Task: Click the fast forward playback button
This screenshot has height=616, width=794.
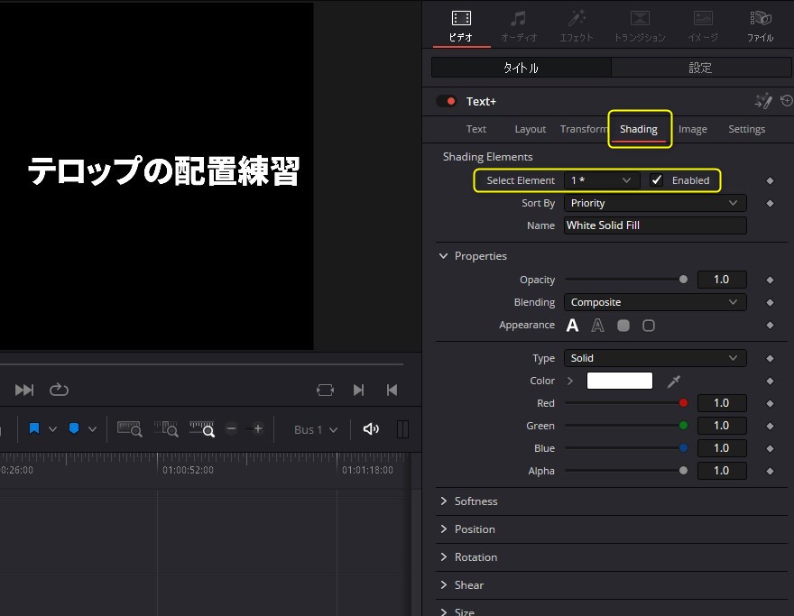Action: pos(23,390)
